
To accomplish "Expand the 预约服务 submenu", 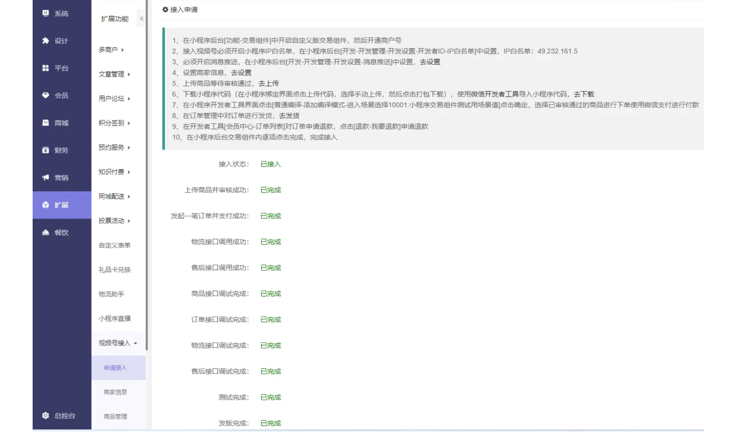I will point(114,147).
